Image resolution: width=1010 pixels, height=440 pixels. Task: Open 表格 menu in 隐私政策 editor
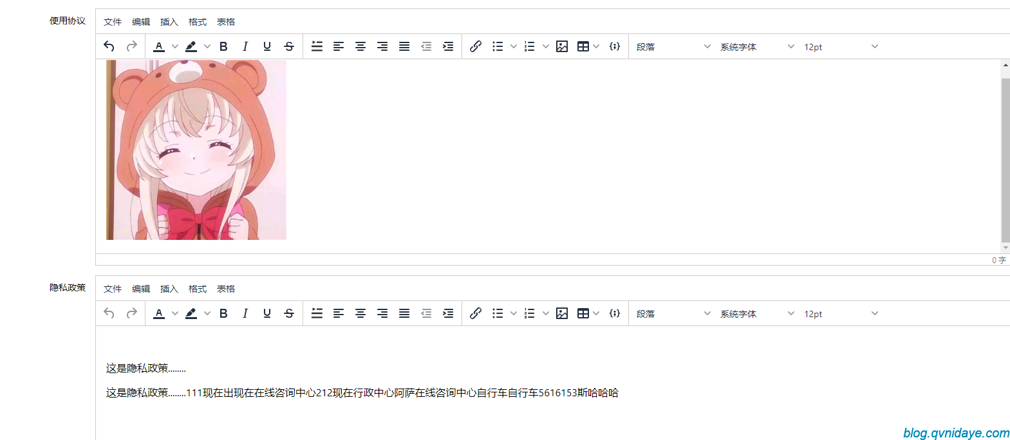tap(226, 289)
